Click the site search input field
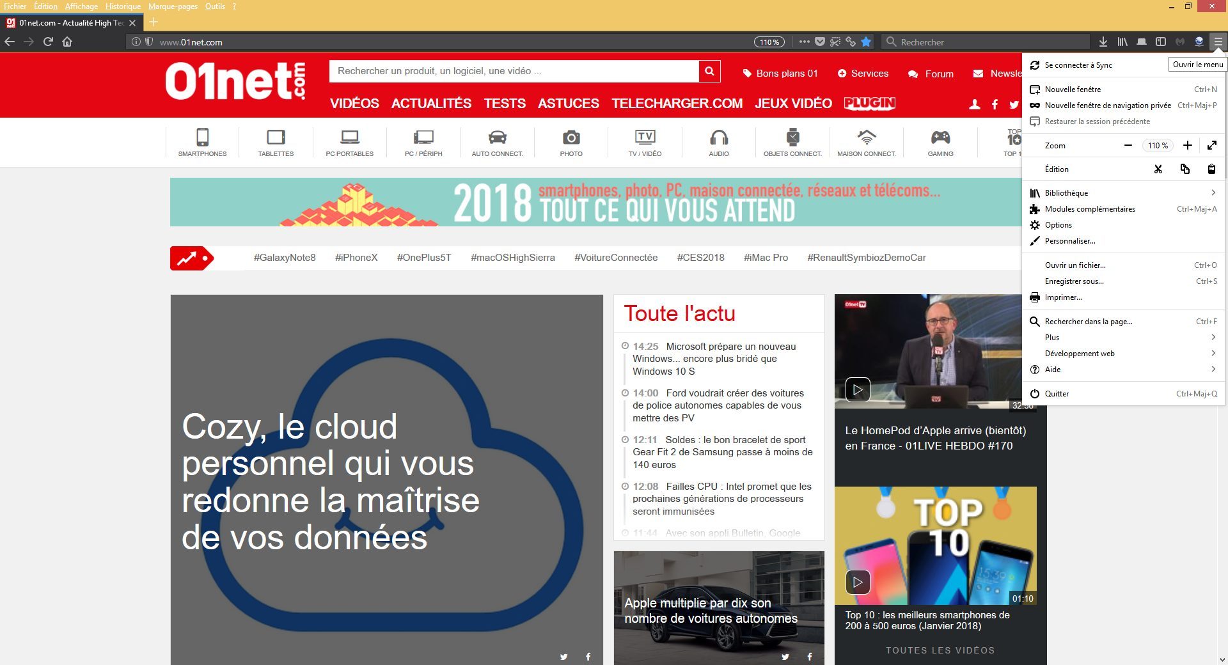This screenshot has width=1228, height=665. 514,71
